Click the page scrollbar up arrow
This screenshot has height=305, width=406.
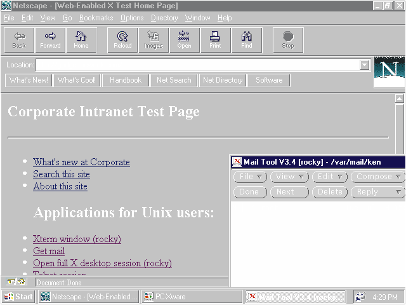(400, 98)
